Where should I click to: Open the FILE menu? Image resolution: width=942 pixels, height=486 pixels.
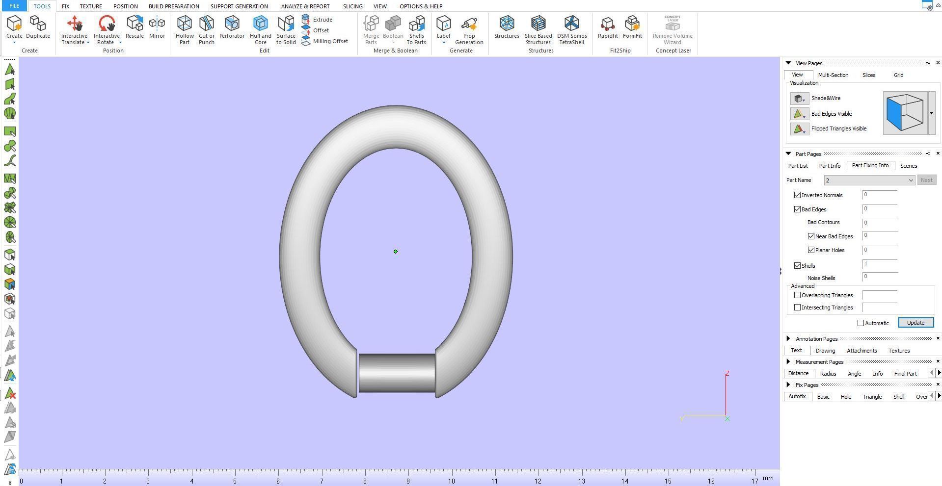(x=14, y=6)
